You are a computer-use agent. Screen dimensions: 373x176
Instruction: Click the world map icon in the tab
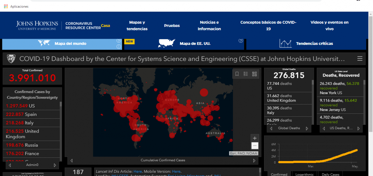point(44,43)
